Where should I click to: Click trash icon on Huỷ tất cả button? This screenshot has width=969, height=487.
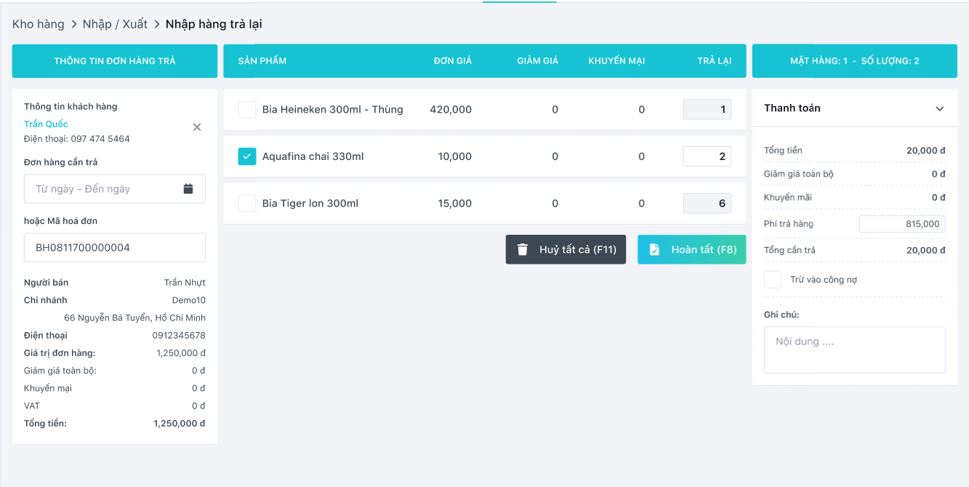(522, 249)
